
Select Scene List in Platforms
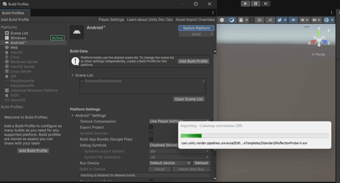tap(19, 33)
